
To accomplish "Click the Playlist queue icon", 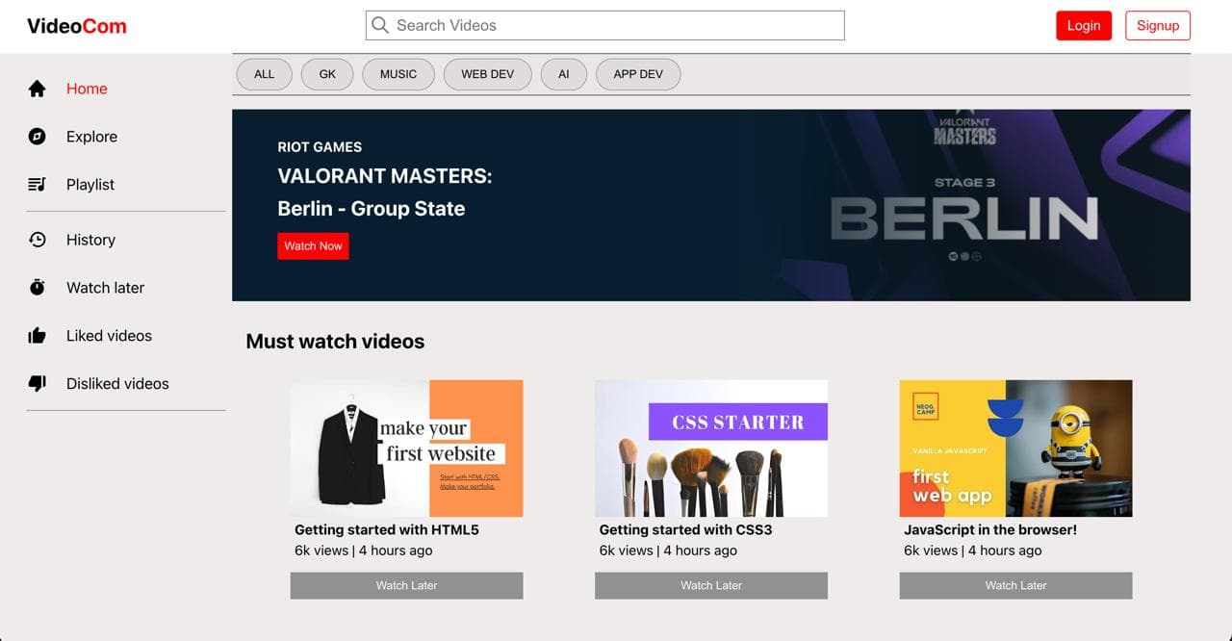I will pyautogui.click(x=37, y=185).
